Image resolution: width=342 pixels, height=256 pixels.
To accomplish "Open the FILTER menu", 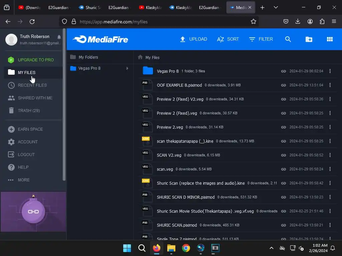I will pyautogui.click(x=261, y=39).
